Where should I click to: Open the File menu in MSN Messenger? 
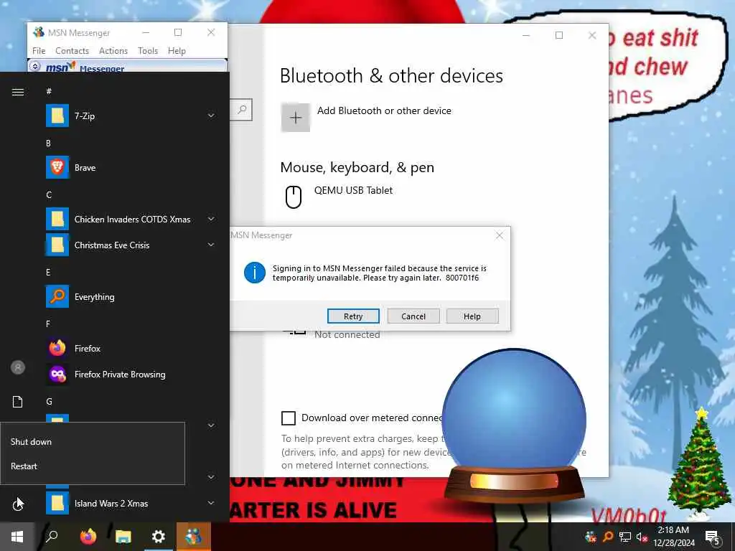tap(39, 51)
